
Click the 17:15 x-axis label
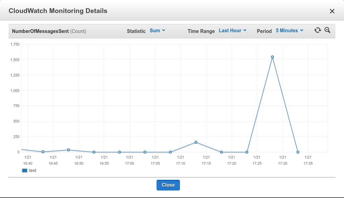tap(206, 163)
